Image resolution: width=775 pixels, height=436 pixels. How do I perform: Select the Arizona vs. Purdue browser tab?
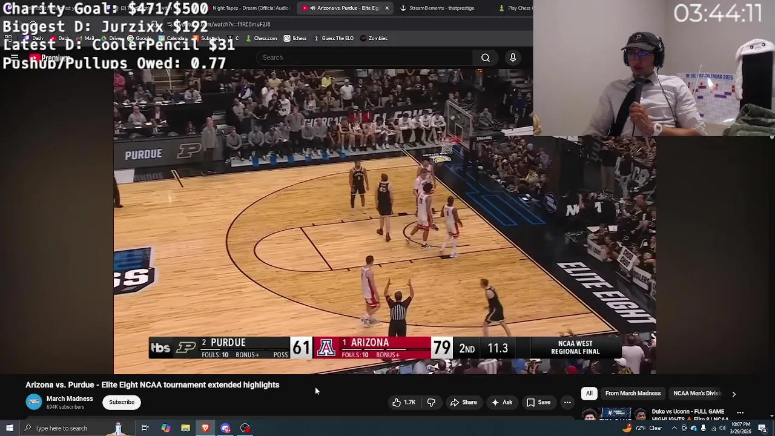(346, 8)
